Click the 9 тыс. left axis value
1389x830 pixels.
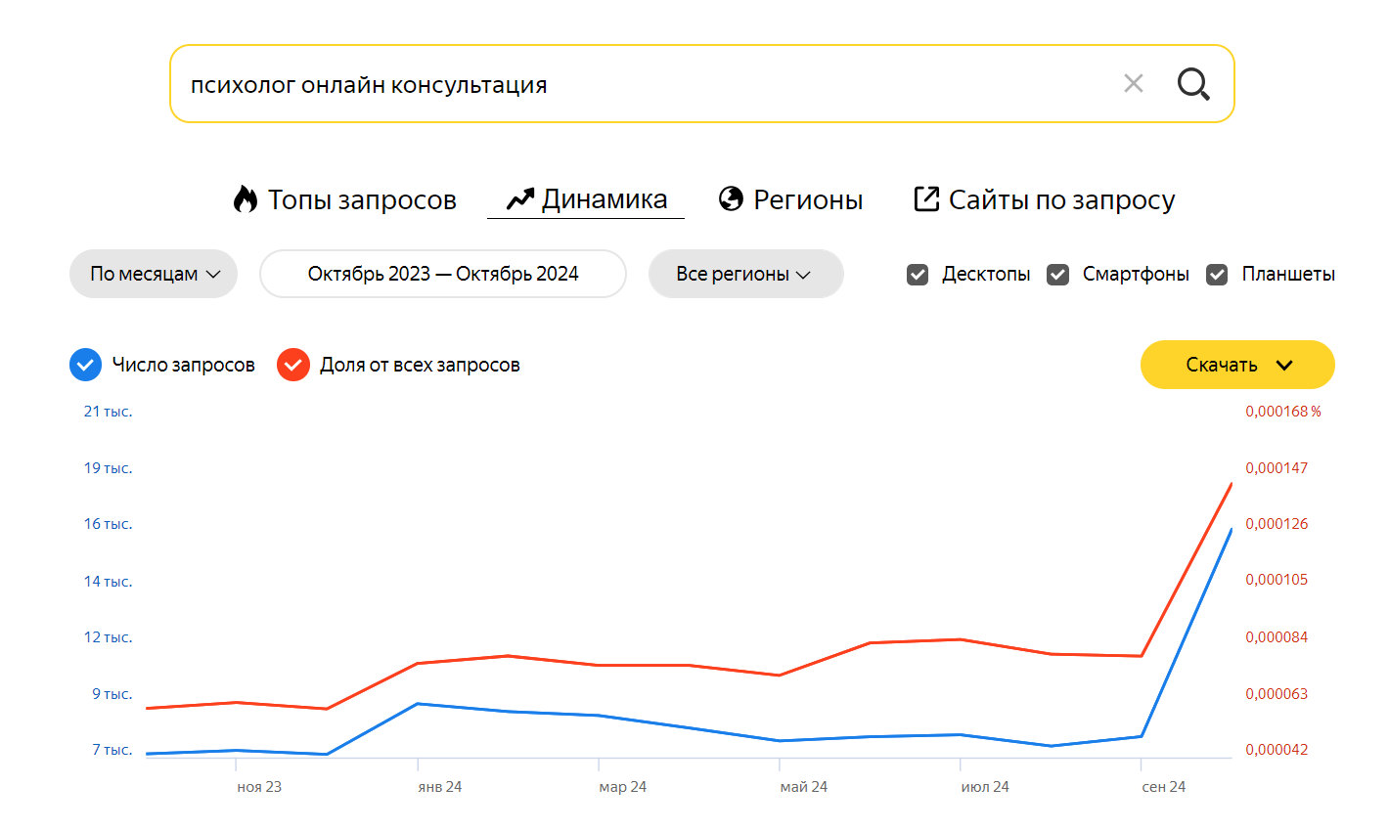[112, 694]
